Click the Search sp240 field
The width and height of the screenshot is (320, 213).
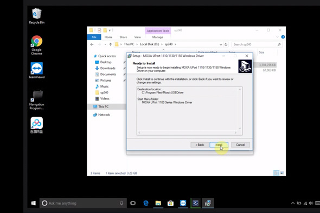pos(257,44)
